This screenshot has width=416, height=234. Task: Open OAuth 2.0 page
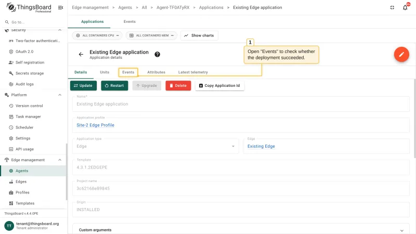coord(34,51)
